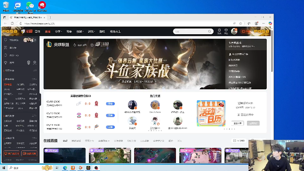The width and height of the screenshot is (304, 171).
Task: Click the flame popularity icon on banner
Action: [74, 45]
